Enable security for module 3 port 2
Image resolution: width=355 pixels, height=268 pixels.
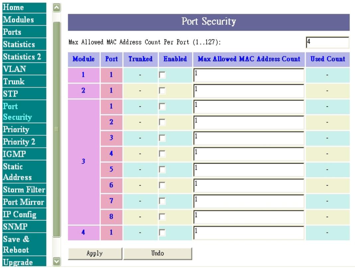pos(162,122)
